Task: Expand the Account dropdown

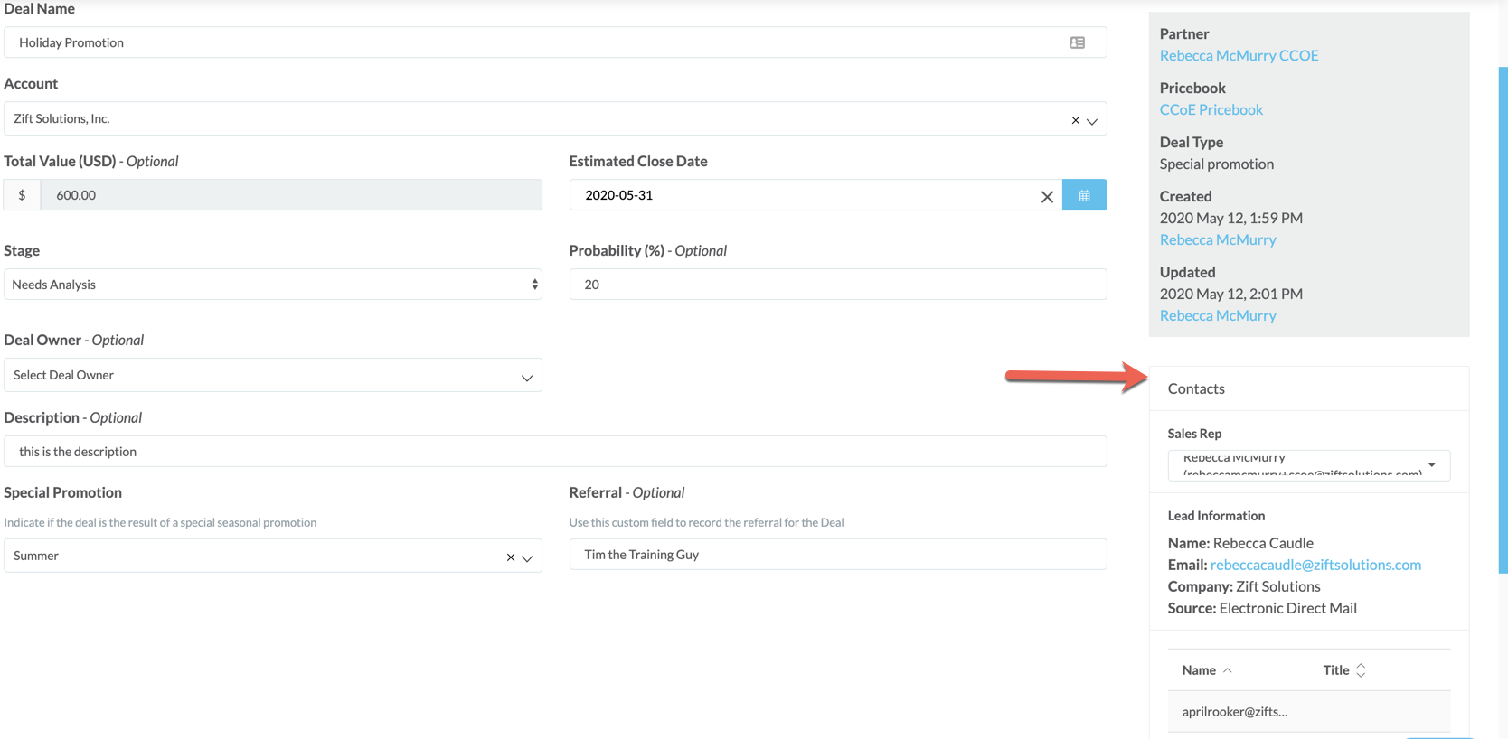Action: (x=1092, y=121)
